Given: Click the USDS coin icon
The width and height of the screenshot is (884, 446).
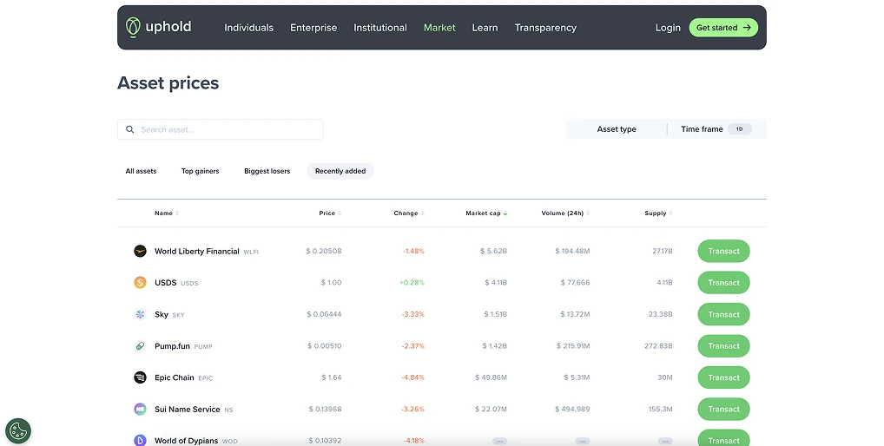Looking at the screenshot, I should (x=140, y=283).
